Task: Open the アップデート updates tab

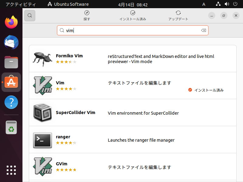Action: [x=178, y=15]
